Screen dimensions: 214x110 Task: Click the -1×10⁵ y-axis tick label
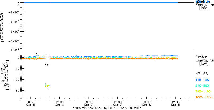tap(14, 50)
